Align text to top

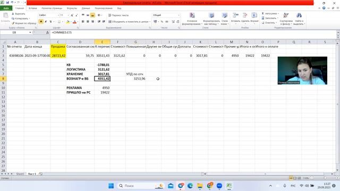pyautogui.click(x=83, y=15)
